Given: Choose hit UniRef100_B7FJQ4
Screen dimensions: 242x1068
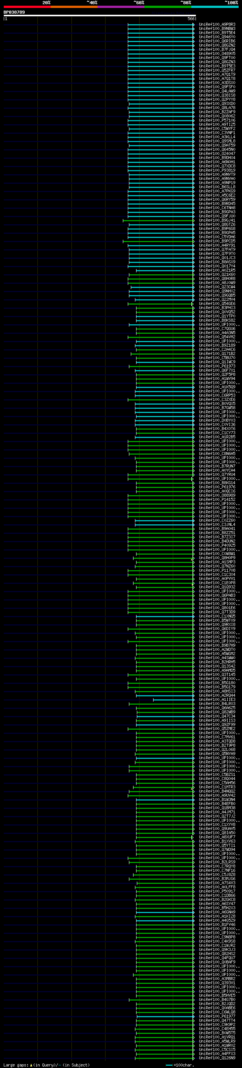Looking at the screenshot, I should pyautogui.click(x=217, y=50).
